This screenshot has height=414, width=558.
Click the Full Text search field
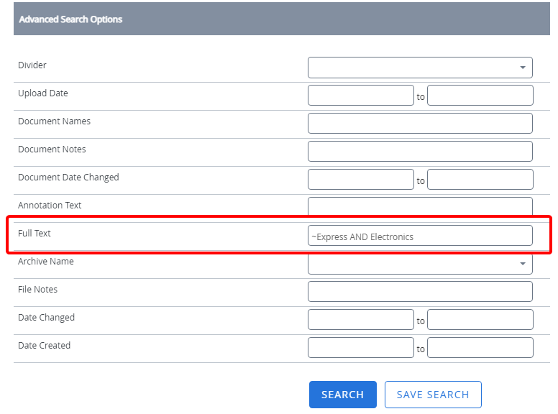point(420,236)
